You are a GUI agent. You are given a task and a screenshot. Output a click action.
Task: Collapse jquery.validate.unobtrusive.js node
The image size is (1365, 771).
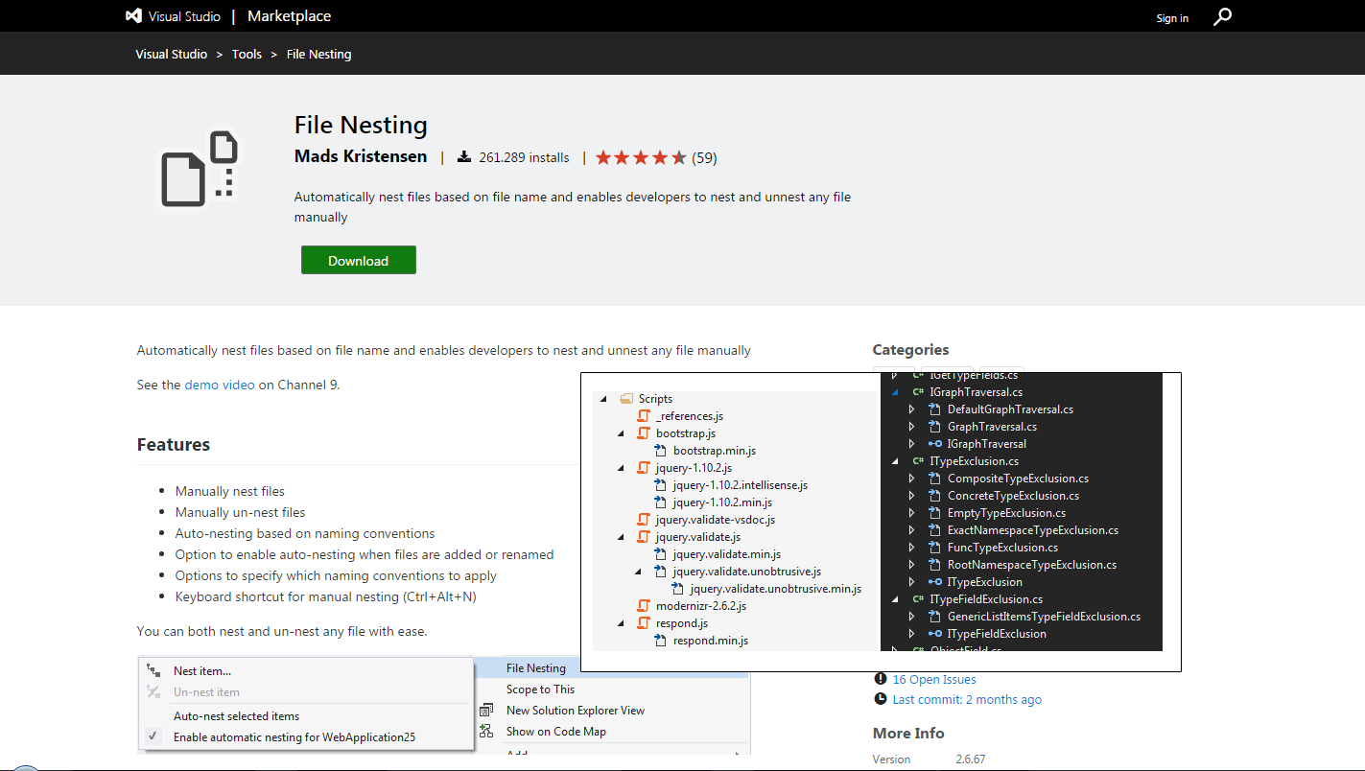639,572
